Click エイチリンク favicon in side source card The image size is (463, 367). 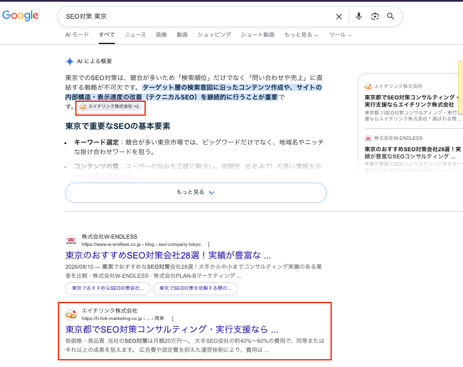(x=368, y=87)
